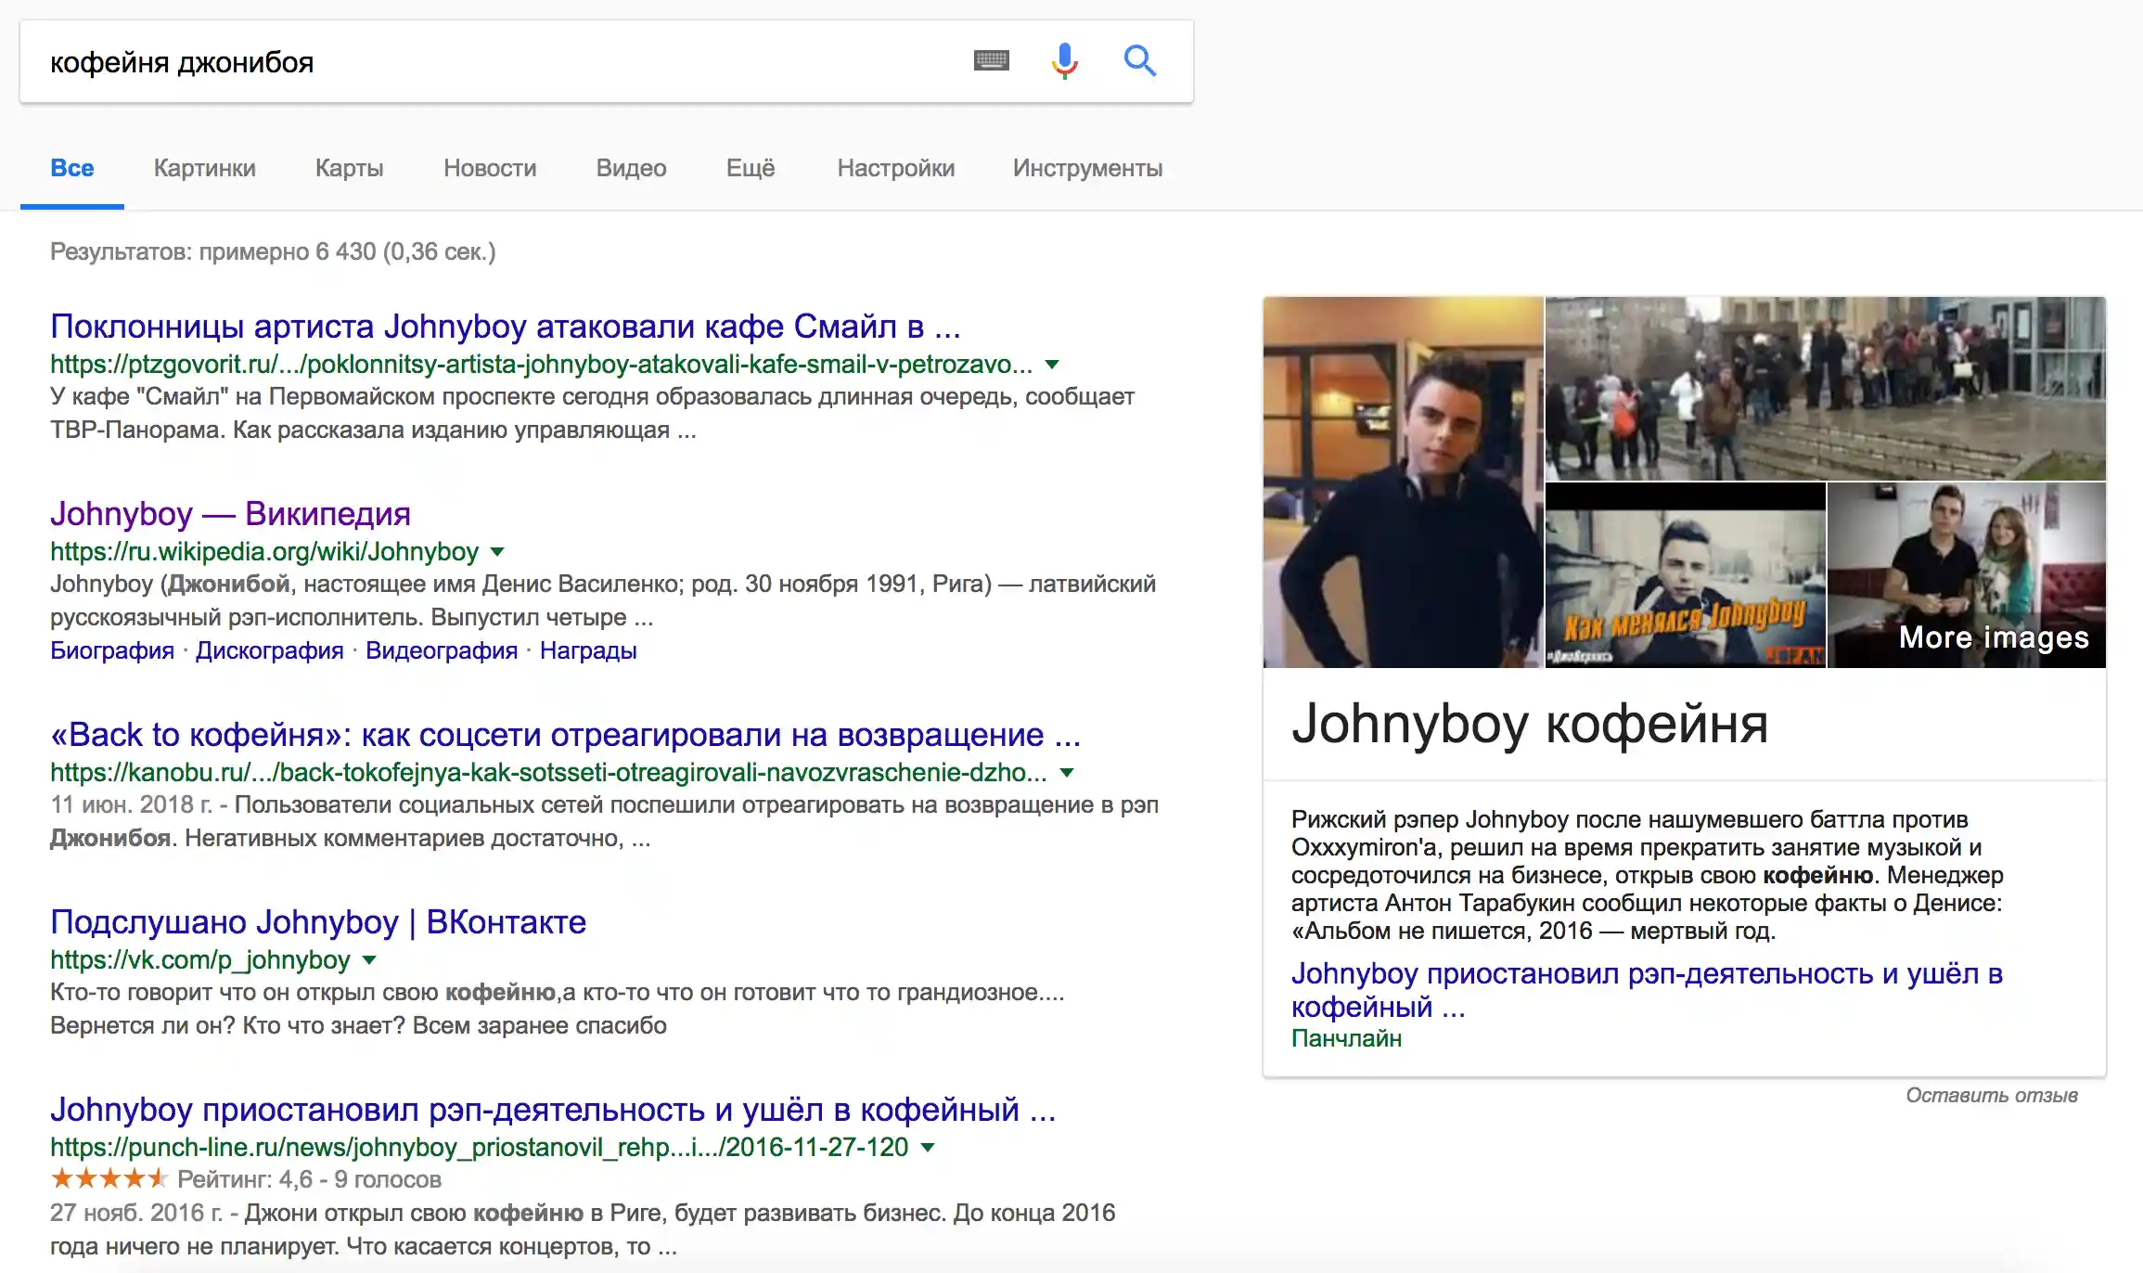The image size is (2143, 1273).
Task: Click inside the search query field
Action: (x=501, y=62)
